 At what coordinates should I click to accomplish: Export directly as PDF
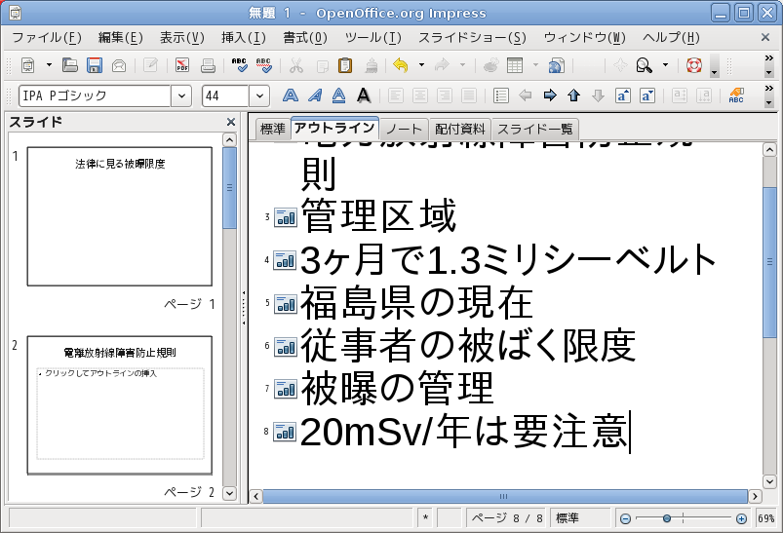click(x=182, y=66)
